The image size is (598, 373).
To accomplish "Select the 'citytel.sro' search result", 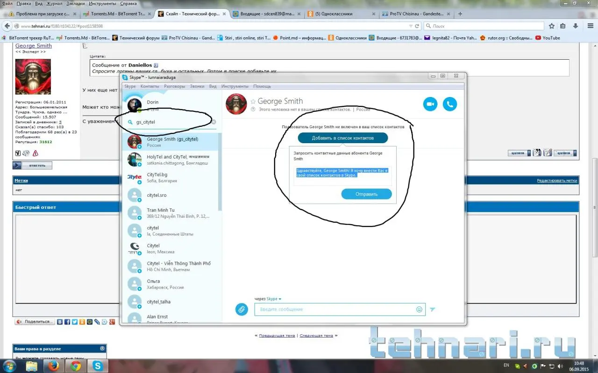I will coord(170,195).
